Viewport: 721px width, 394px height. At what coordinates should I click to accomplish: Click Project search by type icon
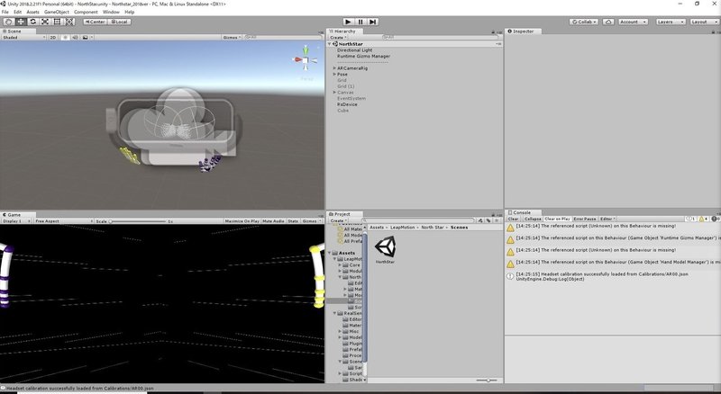pyautogui.click(x=481, y=220)
